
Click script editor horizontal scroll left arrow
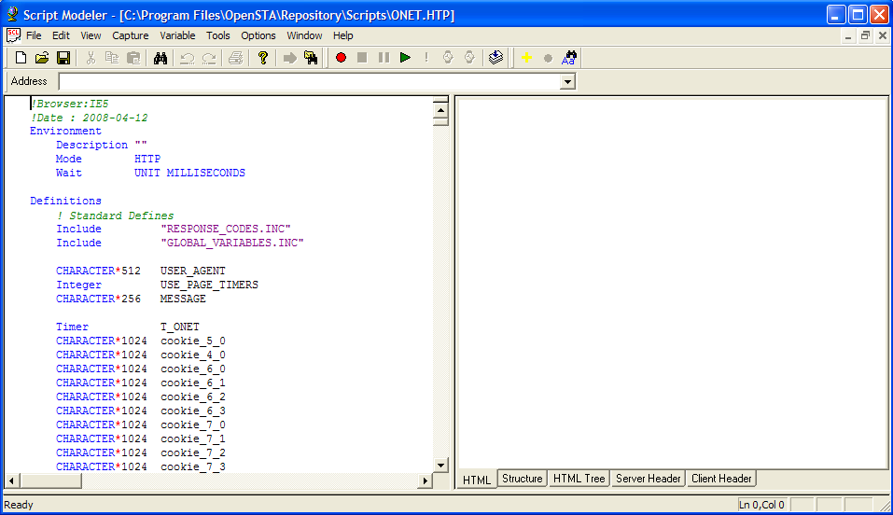coord(11,480)
